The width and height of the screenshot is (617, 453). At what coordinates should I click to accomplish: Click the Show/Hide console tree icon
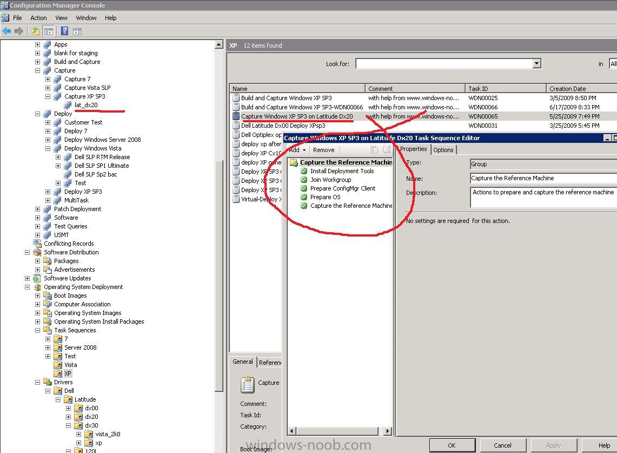point(49,31)
